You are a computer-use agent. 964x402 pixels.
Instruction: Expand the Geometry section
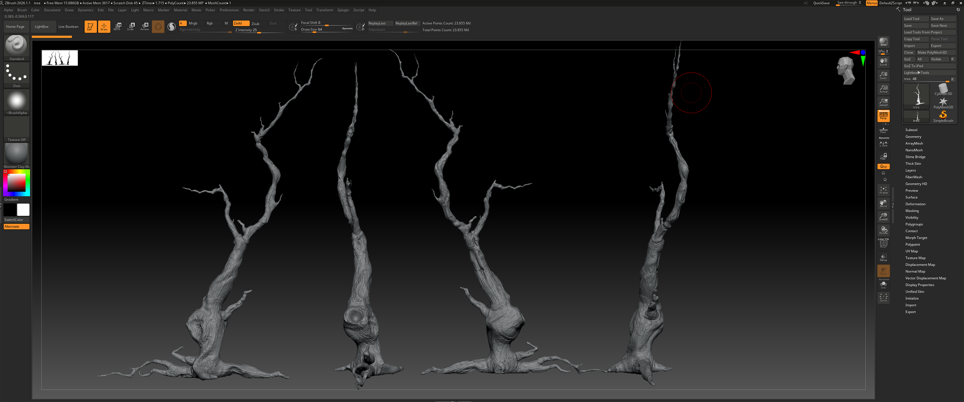(913, 137)
